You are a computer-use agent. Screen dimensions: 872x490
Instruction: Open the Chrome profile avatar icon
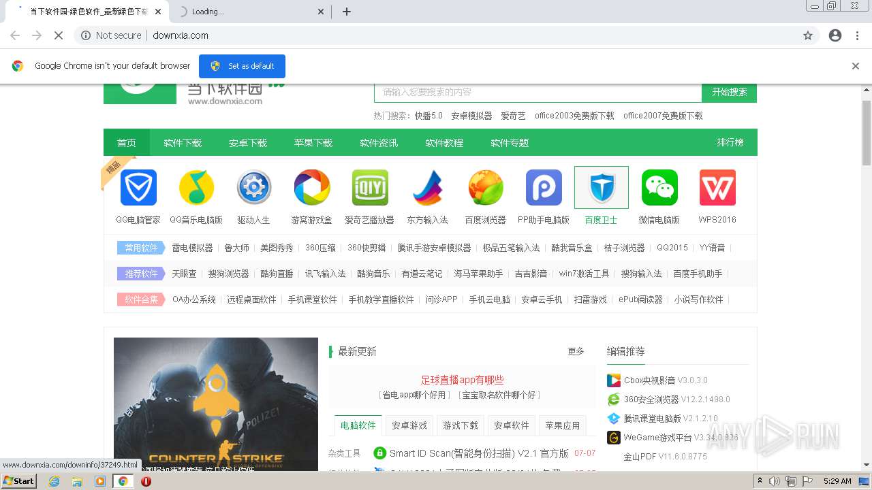point(835,35)
